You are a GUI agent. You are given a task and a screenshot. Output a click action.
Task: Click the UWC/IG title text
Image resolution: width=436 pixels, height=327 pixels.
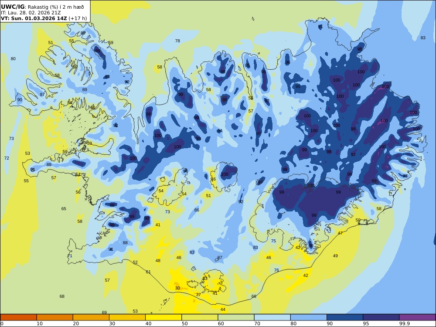click(x=13, y=7)
